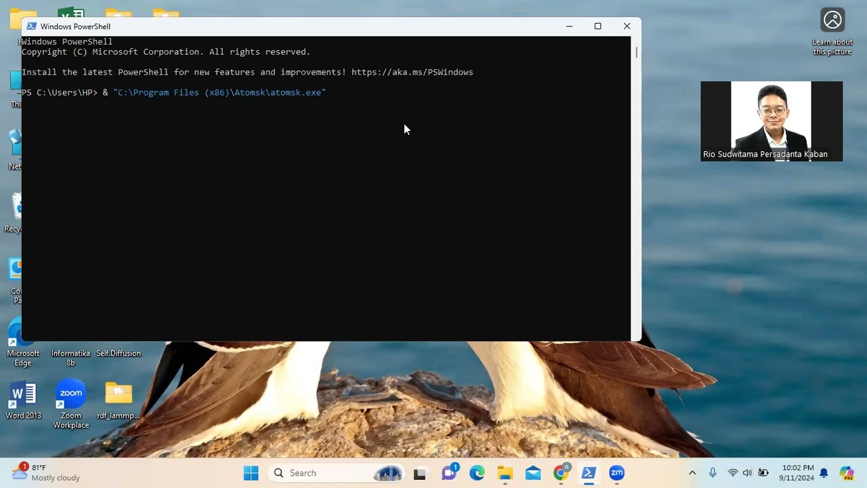Click Rio Sudwitama Persadanta Kaban video thumbnail
867x488 pixels.
[771, 121]
